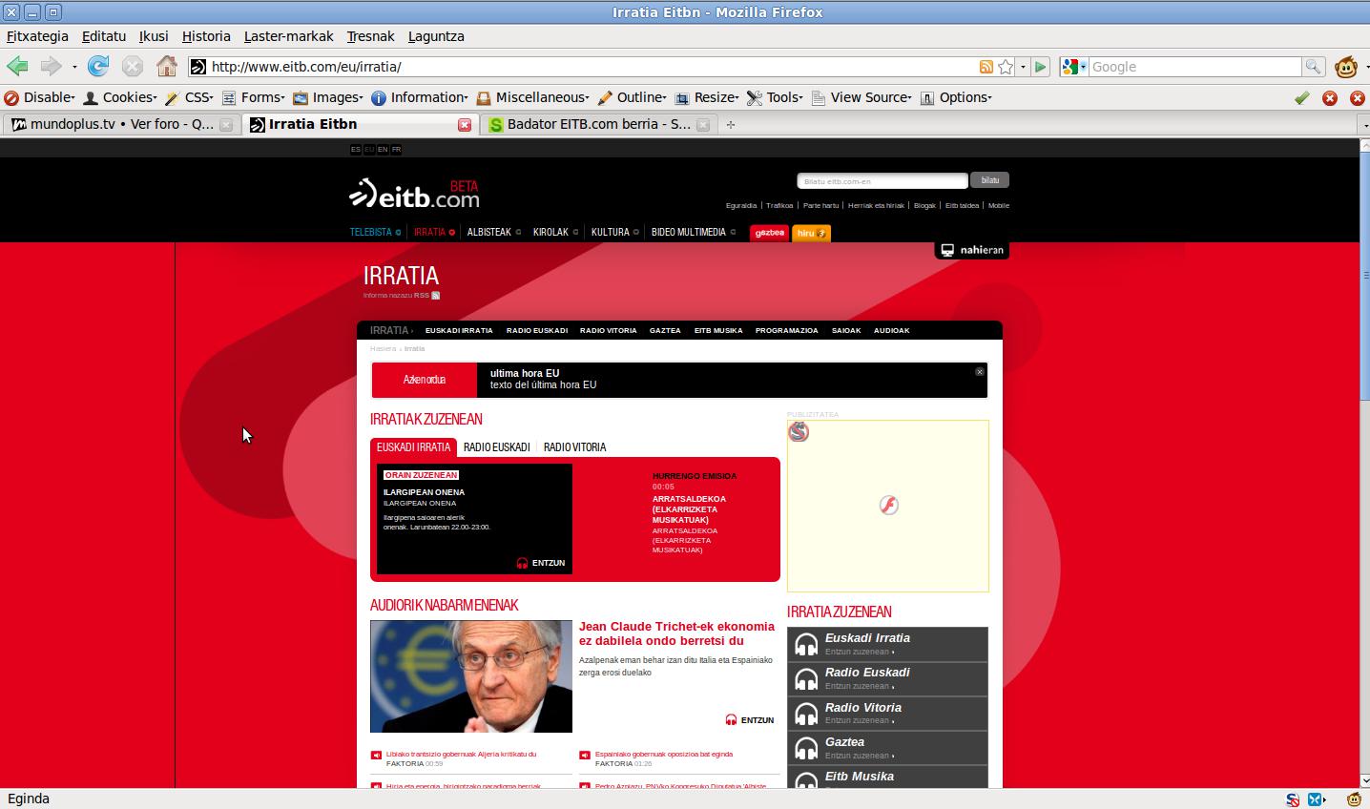This screenshot has height=809, width=1370.
Task: Go to the browser Home icon
Action: 167,67
